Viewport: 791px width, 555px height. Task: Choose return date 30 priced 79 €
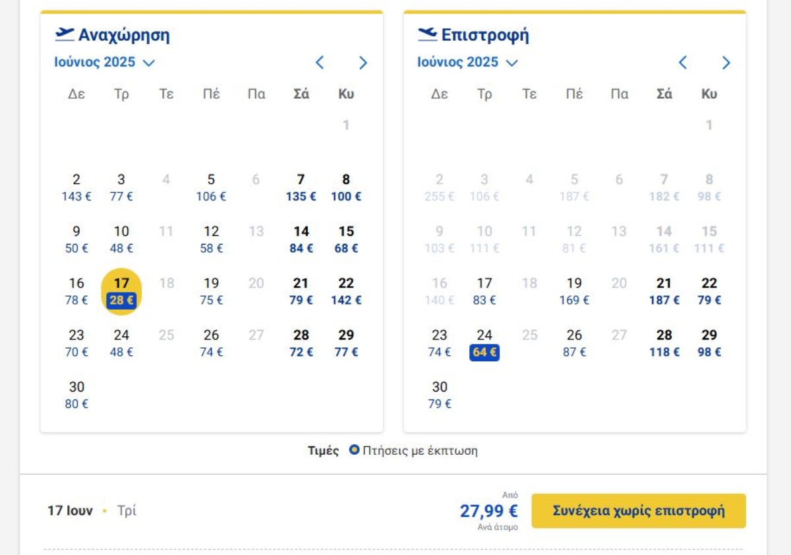(440, 395)
